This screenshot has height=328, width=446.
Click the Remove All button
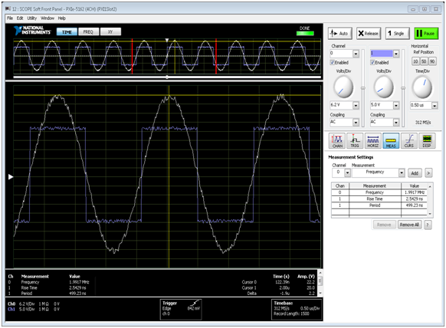pyautogui.click(x=409, y=225)
